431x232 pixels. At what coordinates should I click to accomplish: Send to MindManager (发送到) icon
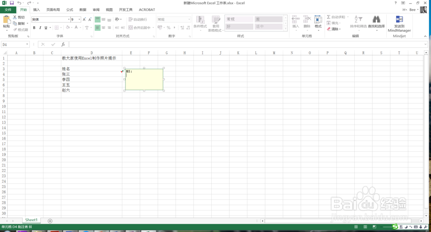(399, 19)
